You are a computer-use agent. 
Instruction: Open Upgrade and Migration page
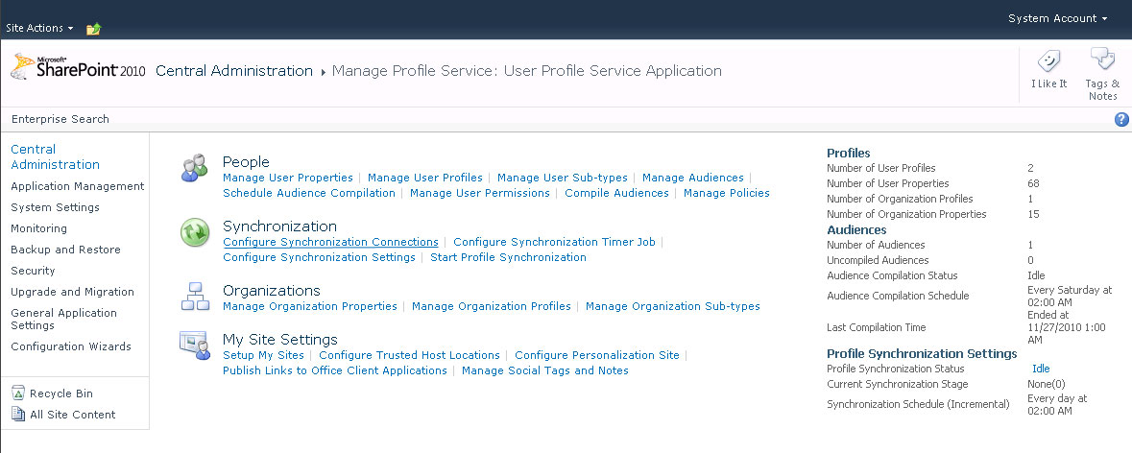[72, 292]
